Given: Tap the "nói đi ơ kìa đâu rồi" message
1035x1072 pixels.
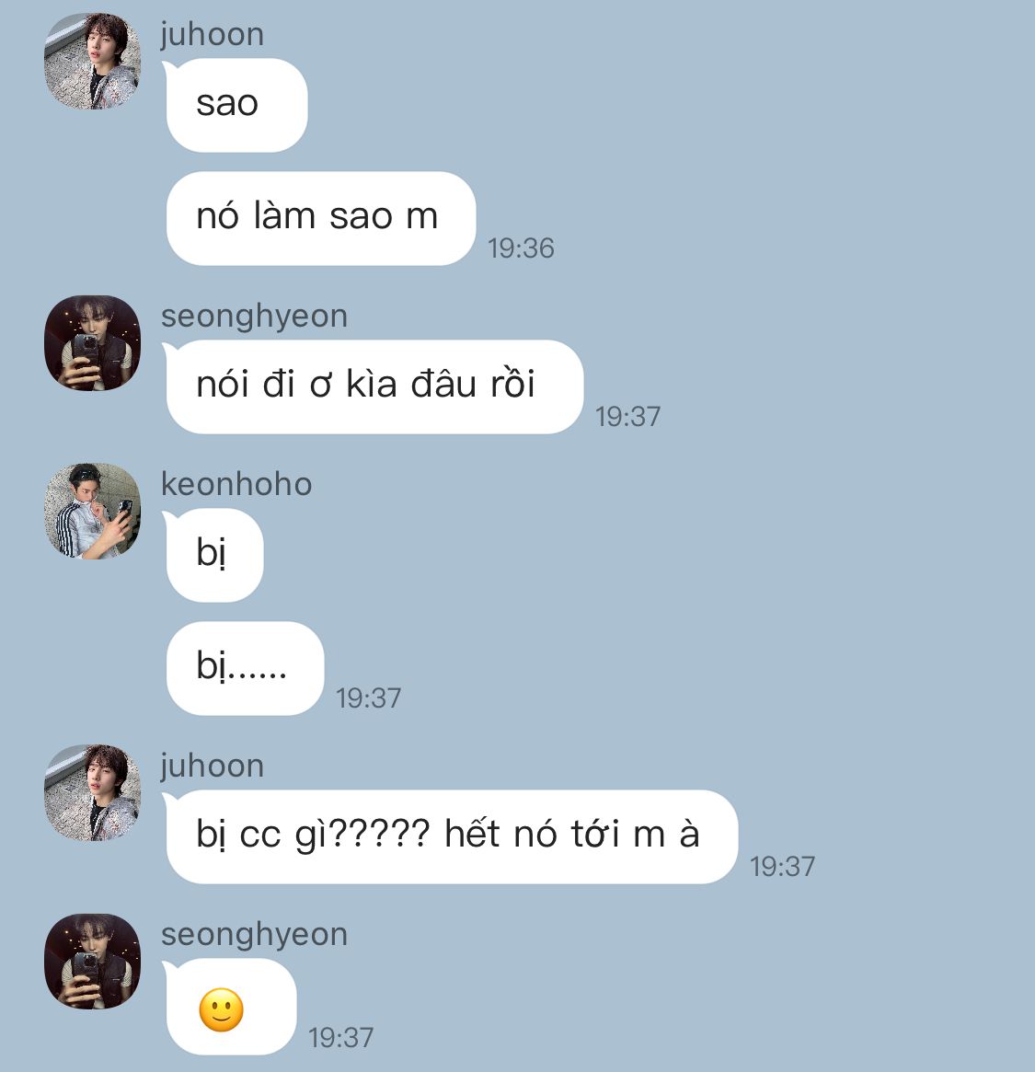Looking at the screenshot, I should (x=374, y=386).
